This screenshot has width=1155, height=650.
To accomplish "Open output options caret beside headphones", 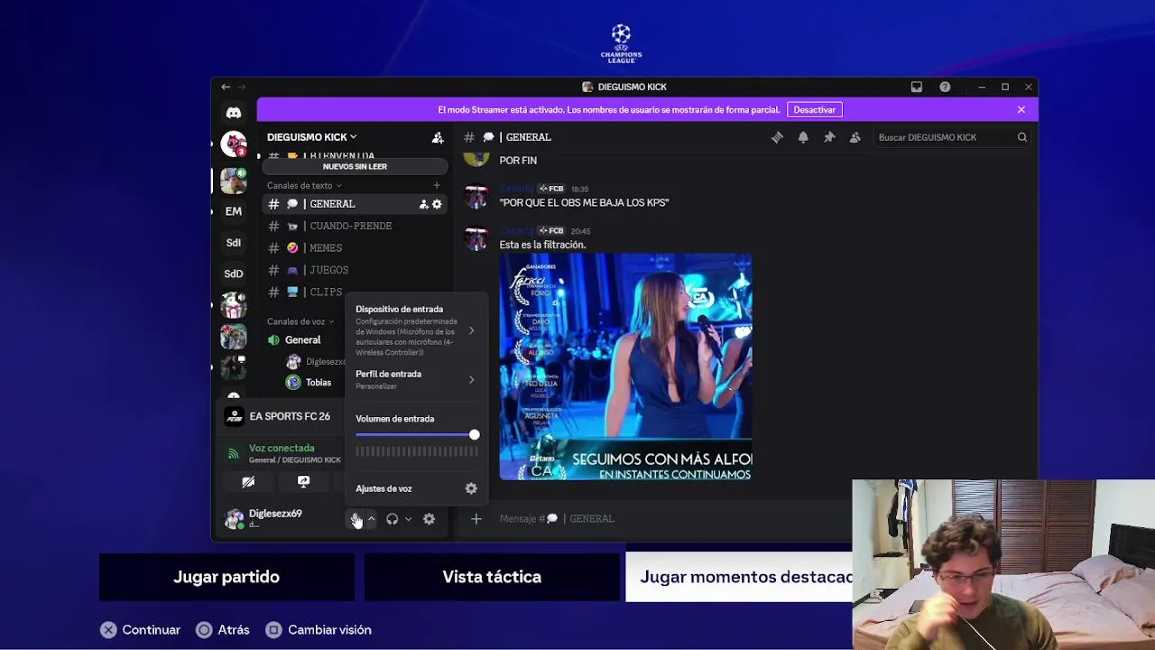I will (x=408, y=519).
